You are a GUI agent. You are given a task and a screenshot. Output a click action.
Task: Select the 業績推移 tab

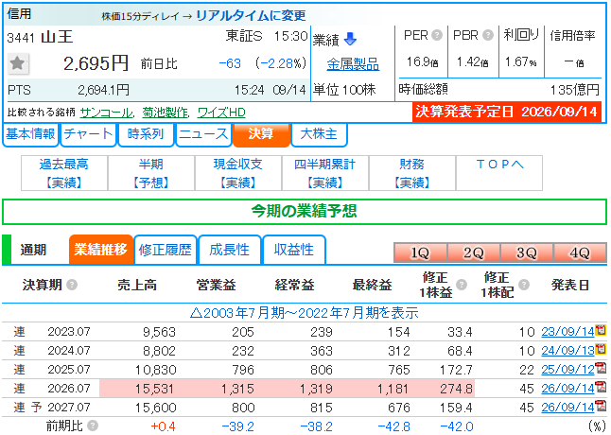click(x=101, y=250)
